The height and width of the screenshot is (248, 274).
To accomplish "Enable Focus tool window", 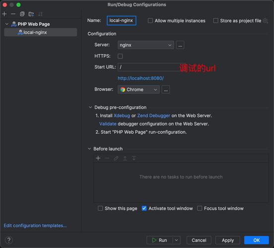I will point(200,208).
